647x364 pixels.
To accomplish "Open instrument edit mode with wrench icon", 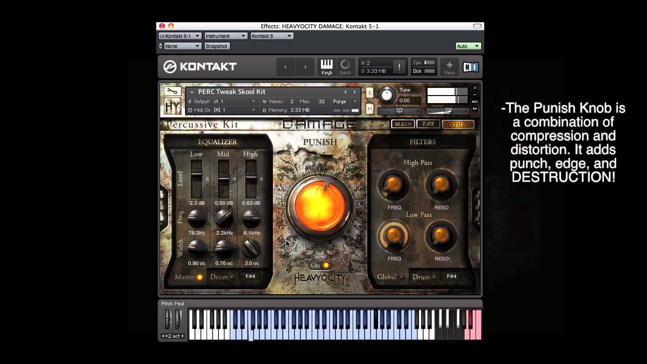I will (x=172, y=92).
